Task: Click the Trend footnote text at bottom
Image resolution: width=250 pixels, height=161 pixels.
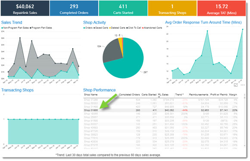Action: [x=108, y=155]
